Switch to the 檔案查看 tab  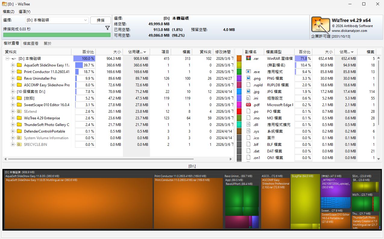(31, 43)
